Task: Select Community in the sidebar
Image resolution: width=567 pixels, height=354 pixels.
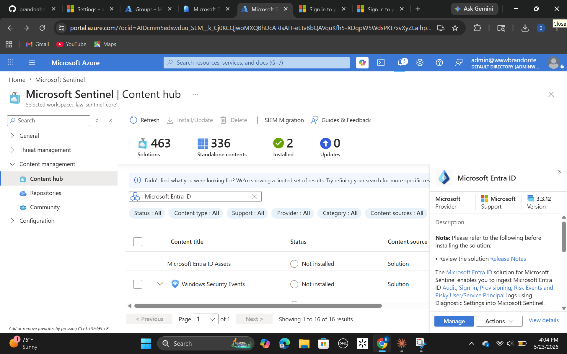Action: (x=45, y=207)
